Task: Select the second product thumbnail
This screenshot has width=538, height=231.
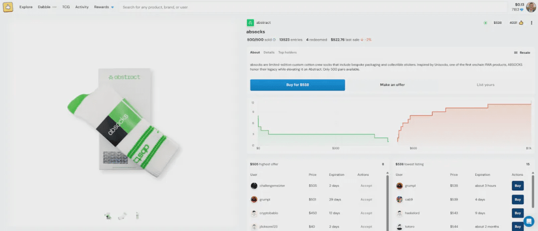Action: click(122, 216)
